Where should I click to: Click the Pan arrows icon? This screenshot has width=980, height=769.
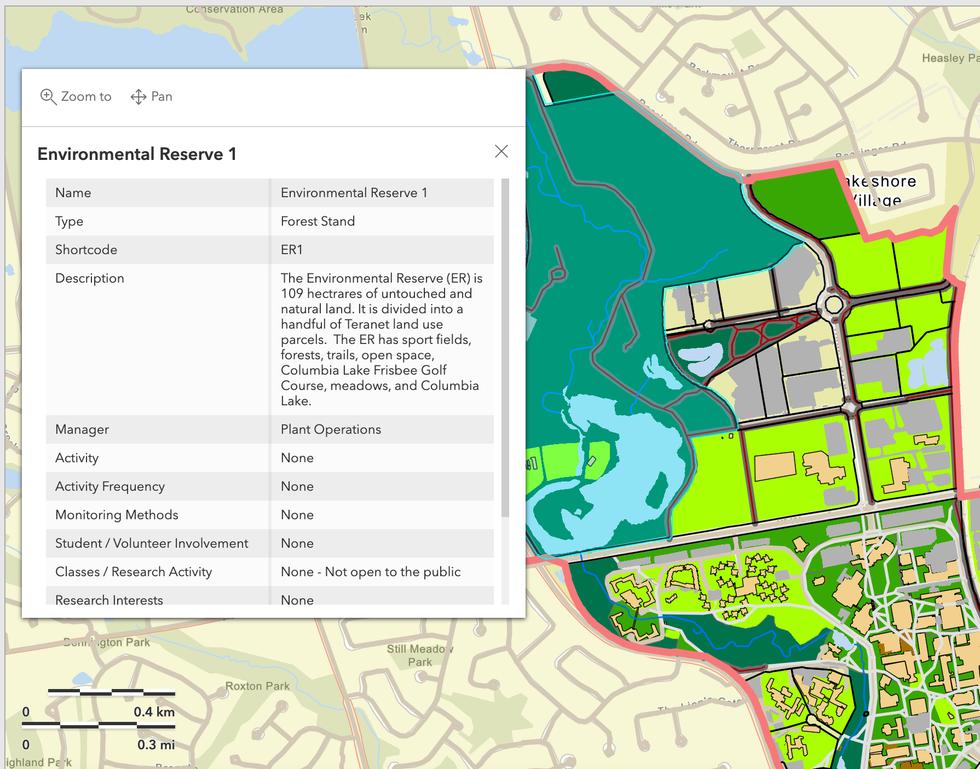coord(138,97)
